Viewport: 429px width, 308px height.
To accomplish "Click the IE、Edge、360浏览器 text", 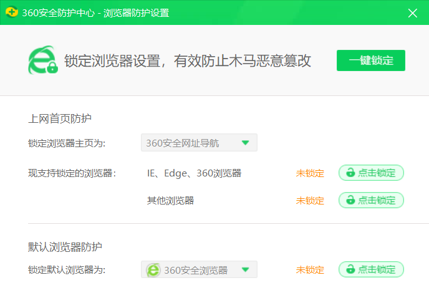I will coord(195,173).
